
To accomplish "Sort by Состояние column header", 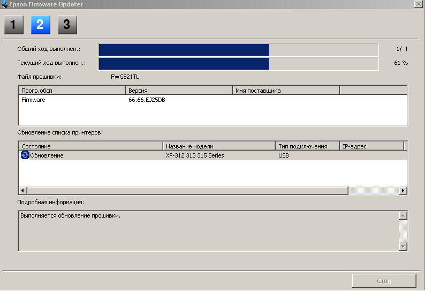I will pyautogui.click(x=90, y=146).
